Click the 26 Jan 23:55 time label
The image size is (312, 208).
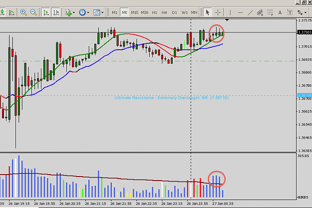197,204
